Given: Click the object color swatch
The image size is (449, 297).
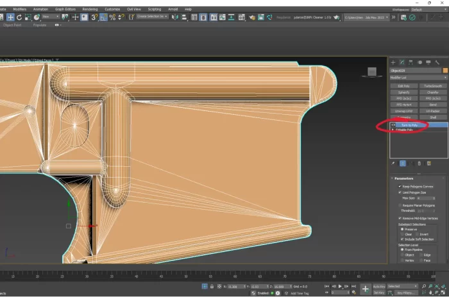Looking at the screenshot, I should (x=445, y=70).
